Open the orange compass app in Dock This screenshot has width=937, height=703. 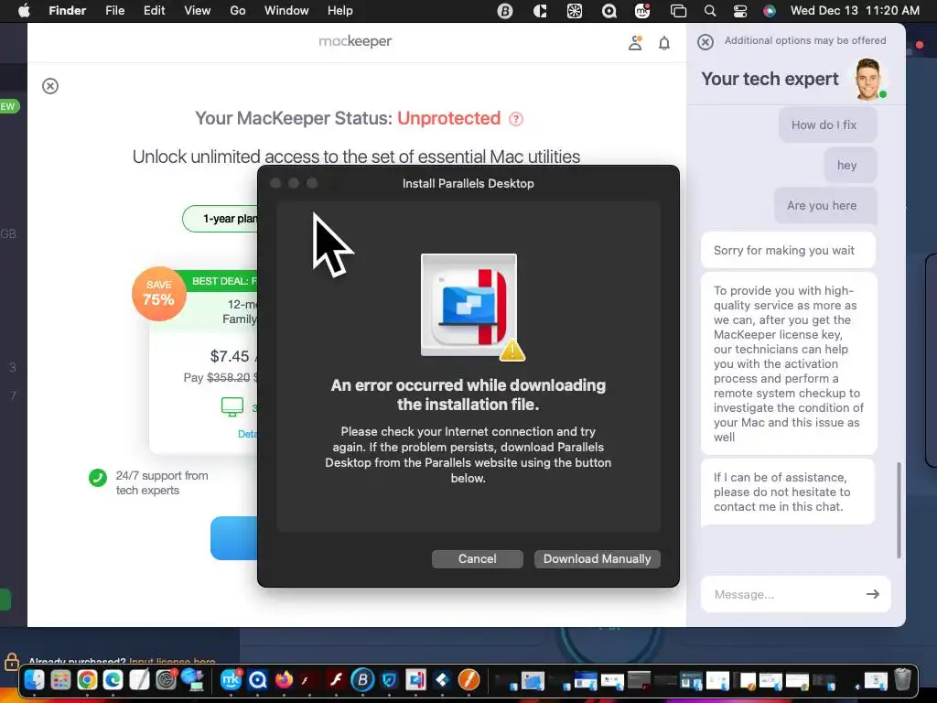(469, 680)
